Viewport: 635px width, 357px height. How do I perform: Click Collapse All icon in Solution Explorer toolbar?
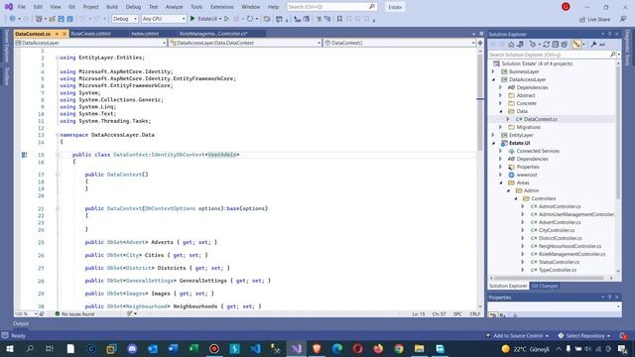556,45
